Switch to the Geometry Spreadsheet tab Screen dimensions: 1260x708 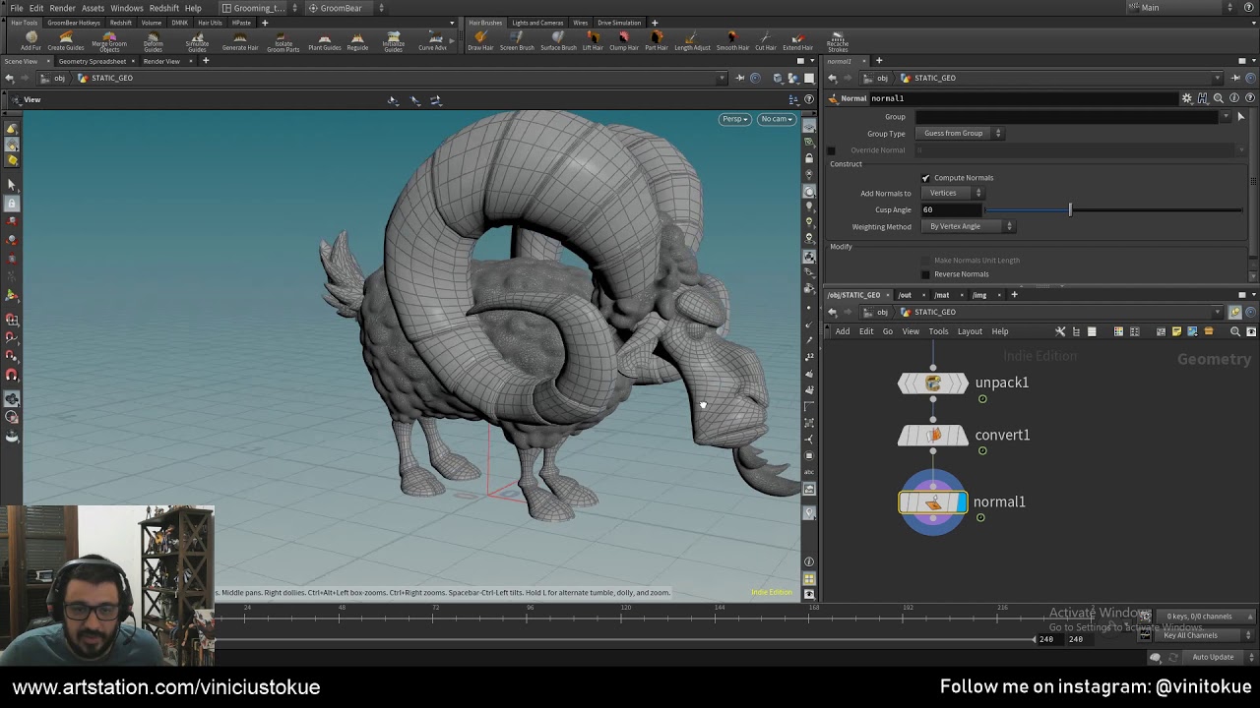coord(93,61)
